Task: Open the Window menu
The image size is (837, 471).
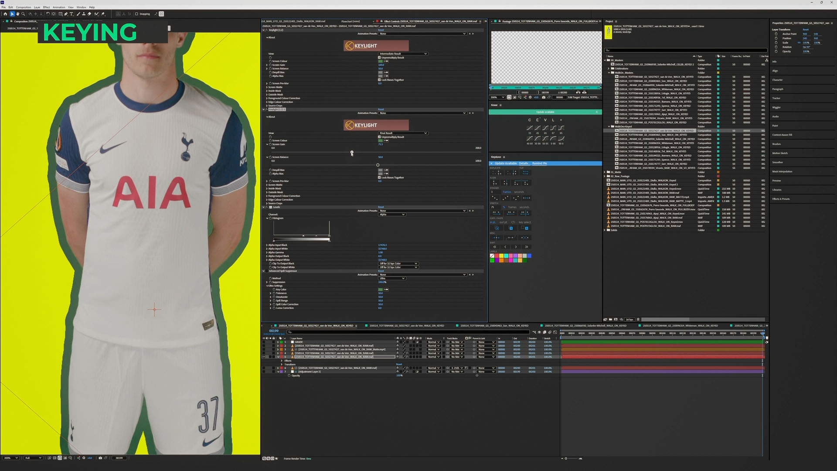Action: click(x=81, y=7)
